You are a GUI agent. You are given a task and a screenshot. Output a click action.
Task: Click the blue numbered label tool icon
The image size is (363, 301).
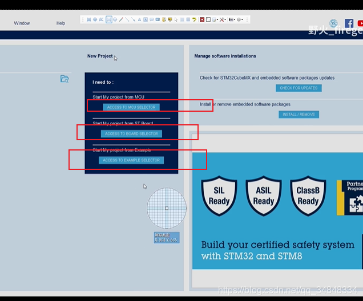(x=158, y=19)
